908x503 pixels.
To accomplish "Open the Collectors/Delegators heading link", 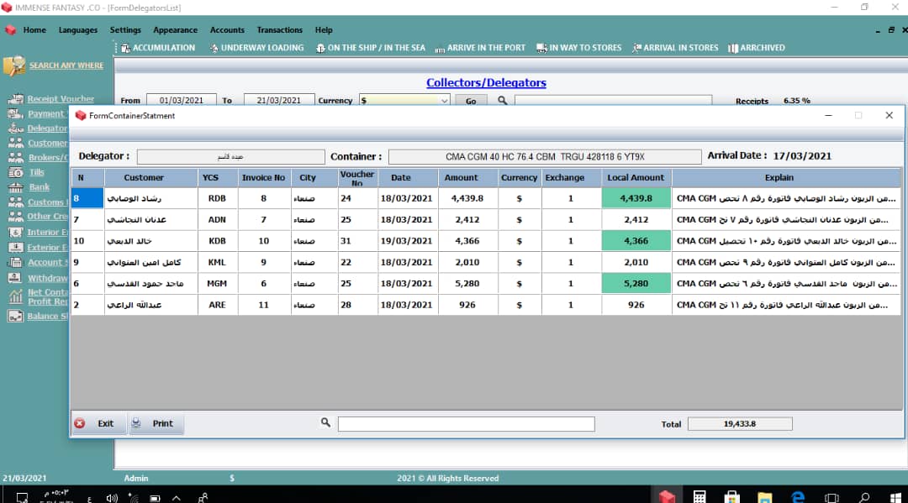I will 486,82.
